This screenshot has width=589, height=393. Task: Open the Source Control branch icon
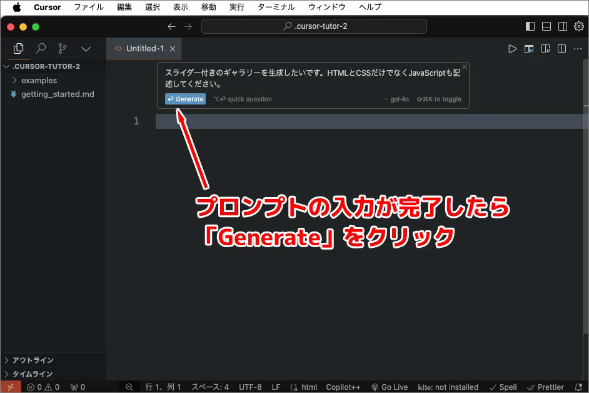(63, 48)
